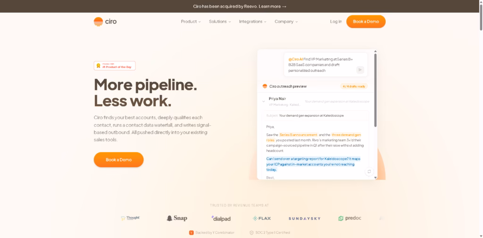Click the Ciro icon beside outreach preview
Viewport: 483px width, 238px height.
click(x=265, y=86)
